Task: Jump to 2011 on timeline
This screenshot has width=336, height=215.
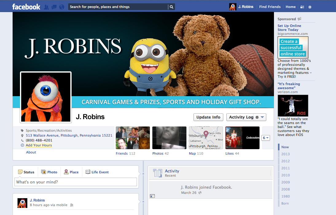Action: click(x=285, y=168)
